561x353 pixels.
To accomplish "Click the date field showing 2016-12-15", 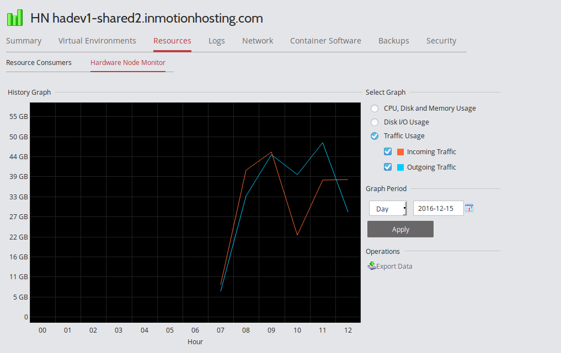I will (438, 209).
